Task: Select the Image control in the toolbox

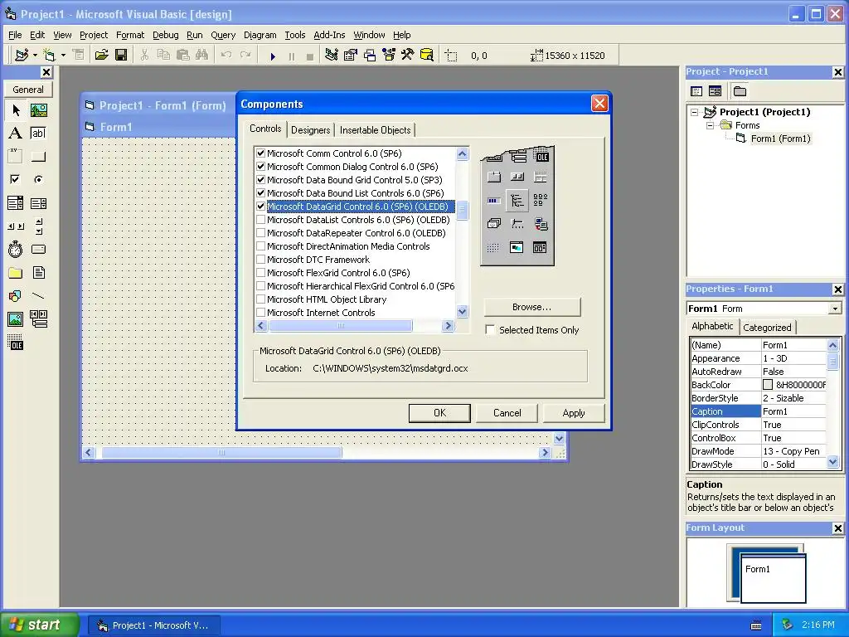Action: [x=16, y=319]
